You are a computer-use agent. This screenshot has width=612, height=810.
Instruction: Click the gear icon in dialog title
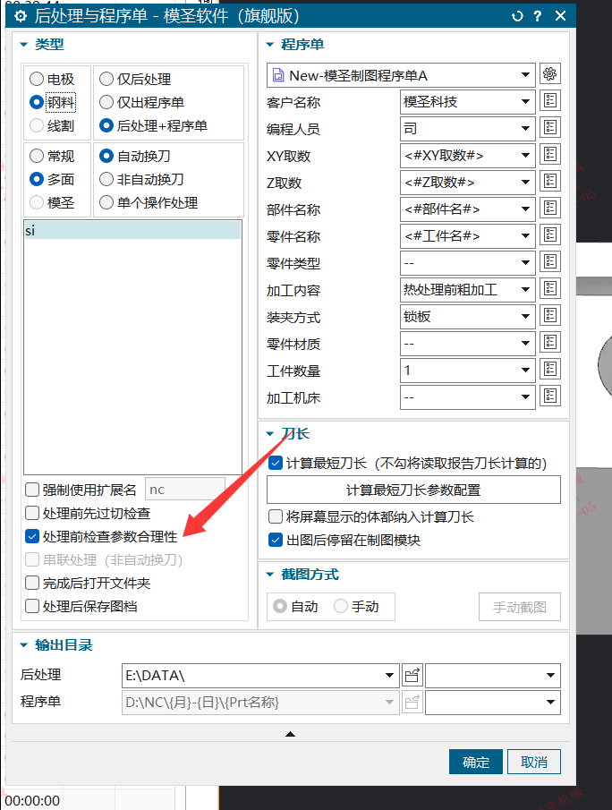click(x=21, y=16)
